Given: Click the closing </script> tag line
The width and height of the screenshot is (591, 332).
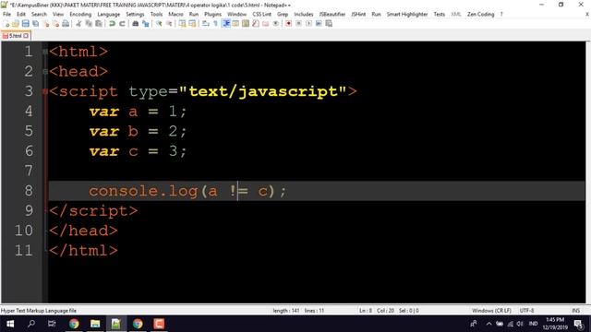Looking at the screenshot, I should [x=93, y=211].
